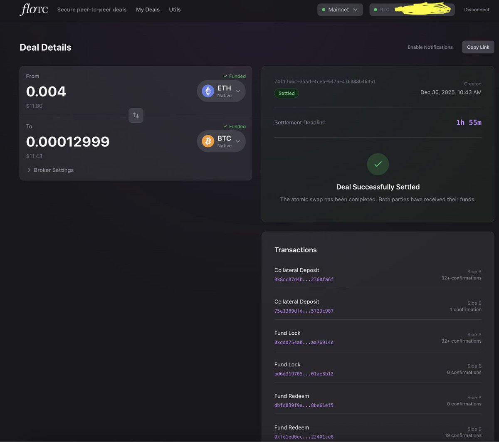Open the Utils menu item
This screenshot has width=499, height=442.
(175, 10)
